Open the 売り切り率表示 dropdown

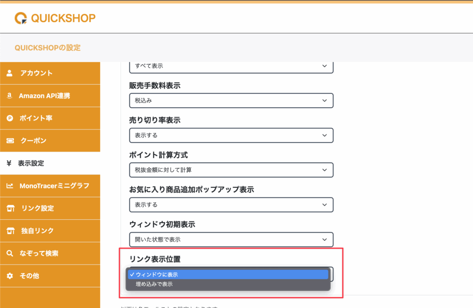[231, 136]
